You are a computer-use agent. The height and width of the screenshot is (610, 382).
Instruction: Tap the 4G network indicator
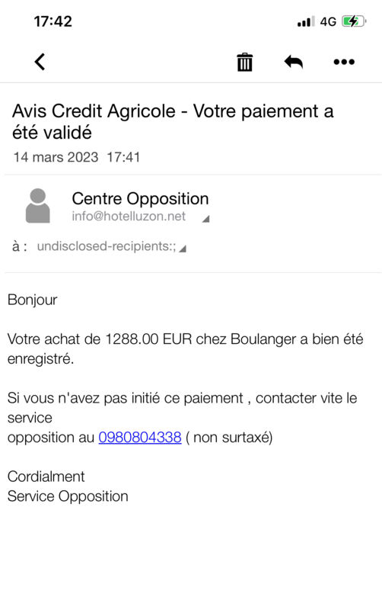coord(328,21)
